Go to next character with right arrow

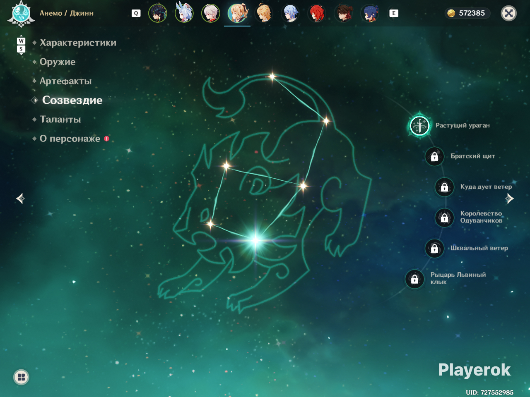tap(510, 199)
